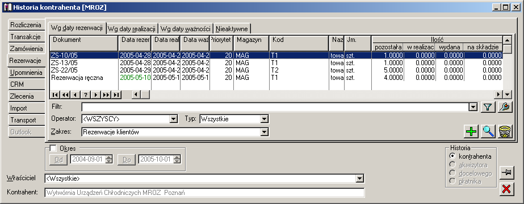Jump back page with double-left arrow
This screenshot has width=524, height=204.
pyautogui.click(x=65, y=95)
